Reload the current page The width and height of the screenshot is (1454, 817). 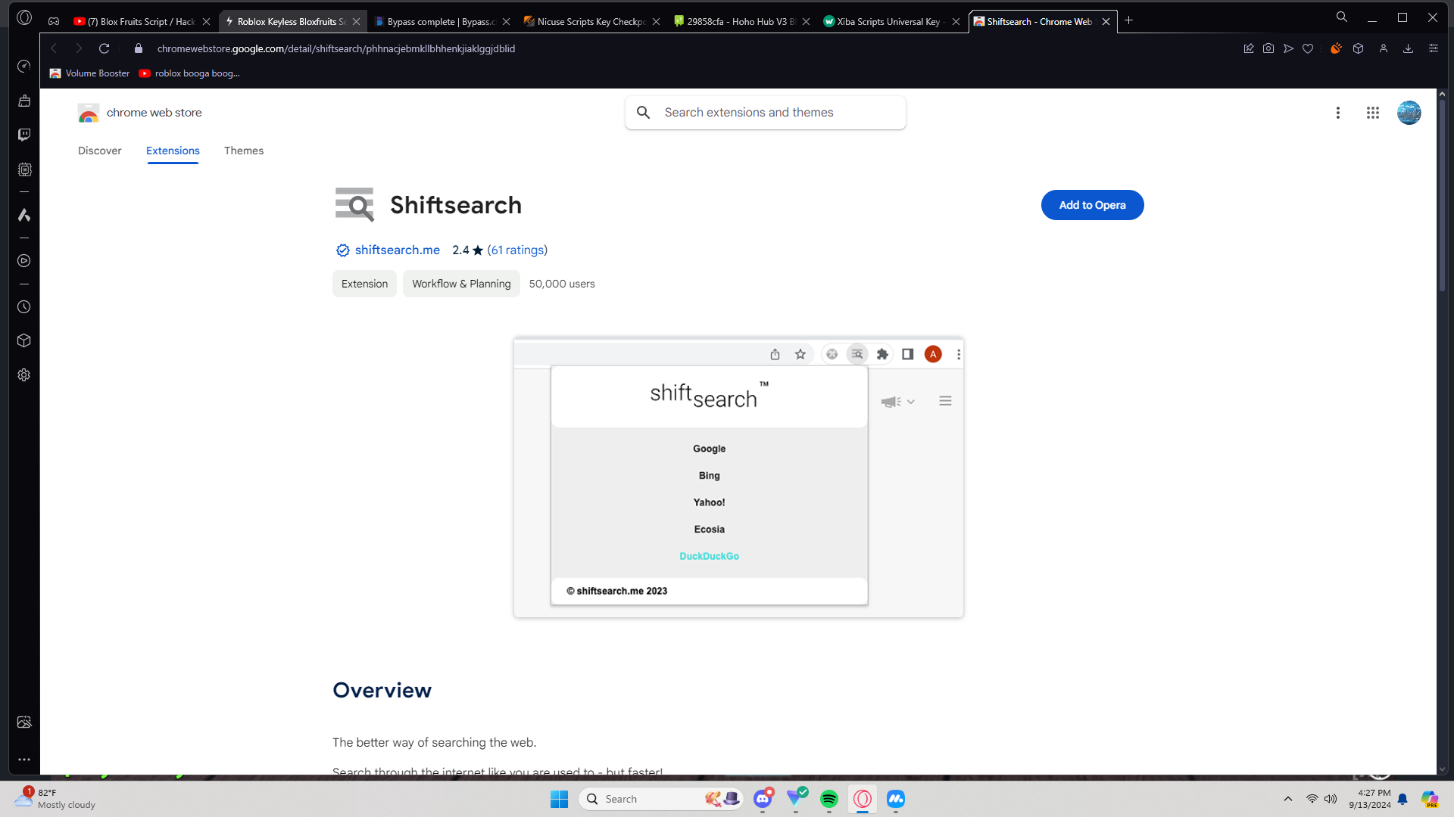pyautogui.click(x=105, y=48)
